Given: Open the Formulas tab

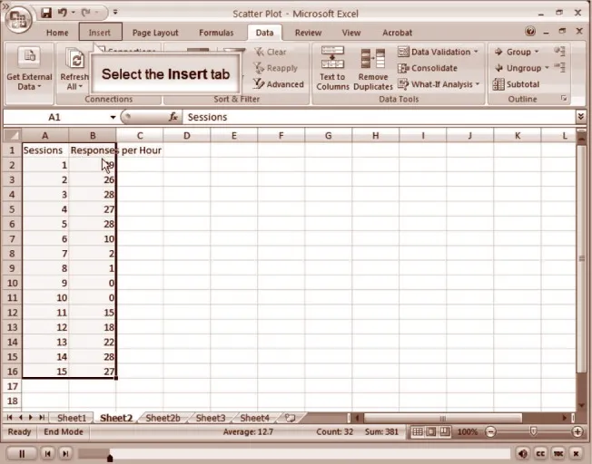Looking at the screenshot, I should point(216,33).
